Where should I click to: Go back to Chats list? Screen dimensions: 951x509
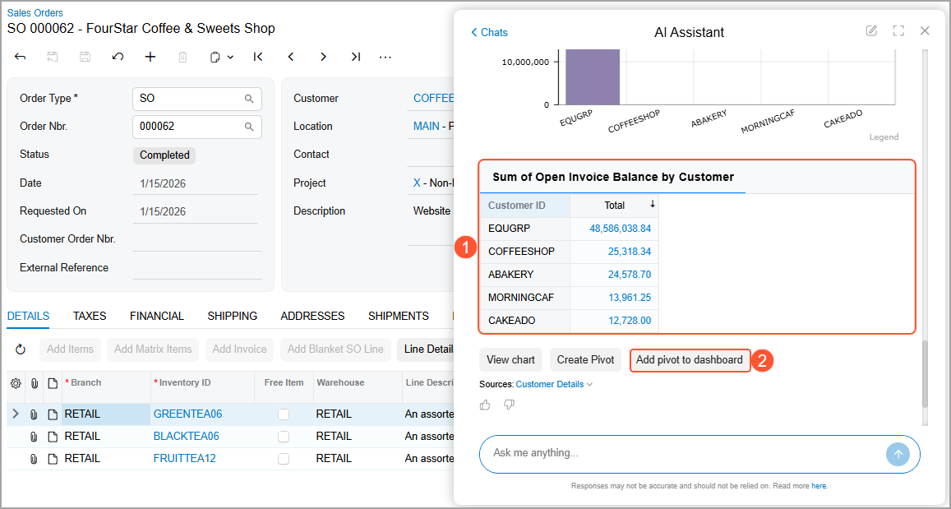pos(489,32)
